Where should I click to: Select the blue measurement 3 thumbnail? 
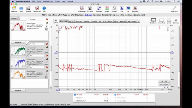[x=18, y=62]
